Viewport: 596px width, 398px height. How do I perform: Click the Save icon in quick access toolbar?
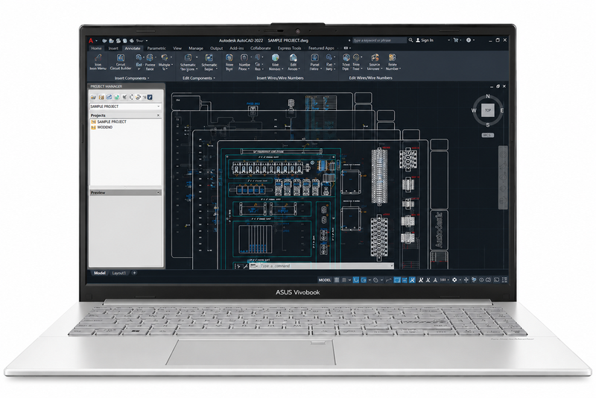click(118, 40)
